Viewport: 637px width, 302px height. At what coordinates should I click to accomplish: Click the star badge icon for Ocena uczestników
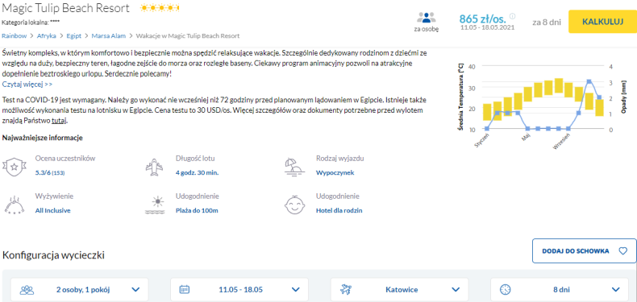[x=15, y=166]
